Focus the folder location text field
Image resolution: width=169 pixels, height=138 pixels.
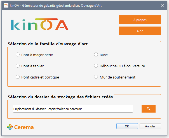[73, 109]
